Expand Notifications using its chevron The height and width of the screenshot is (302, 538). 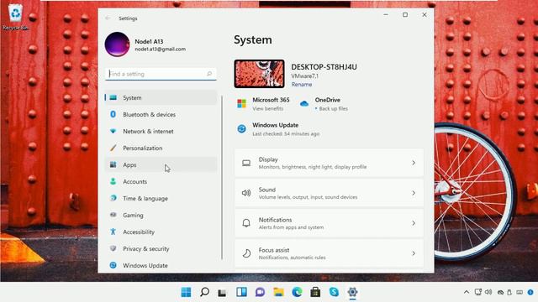point(414,223)
